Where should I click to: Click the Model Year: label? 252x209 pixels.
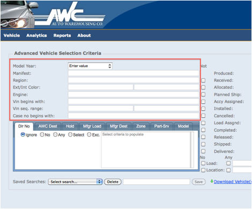25,66
